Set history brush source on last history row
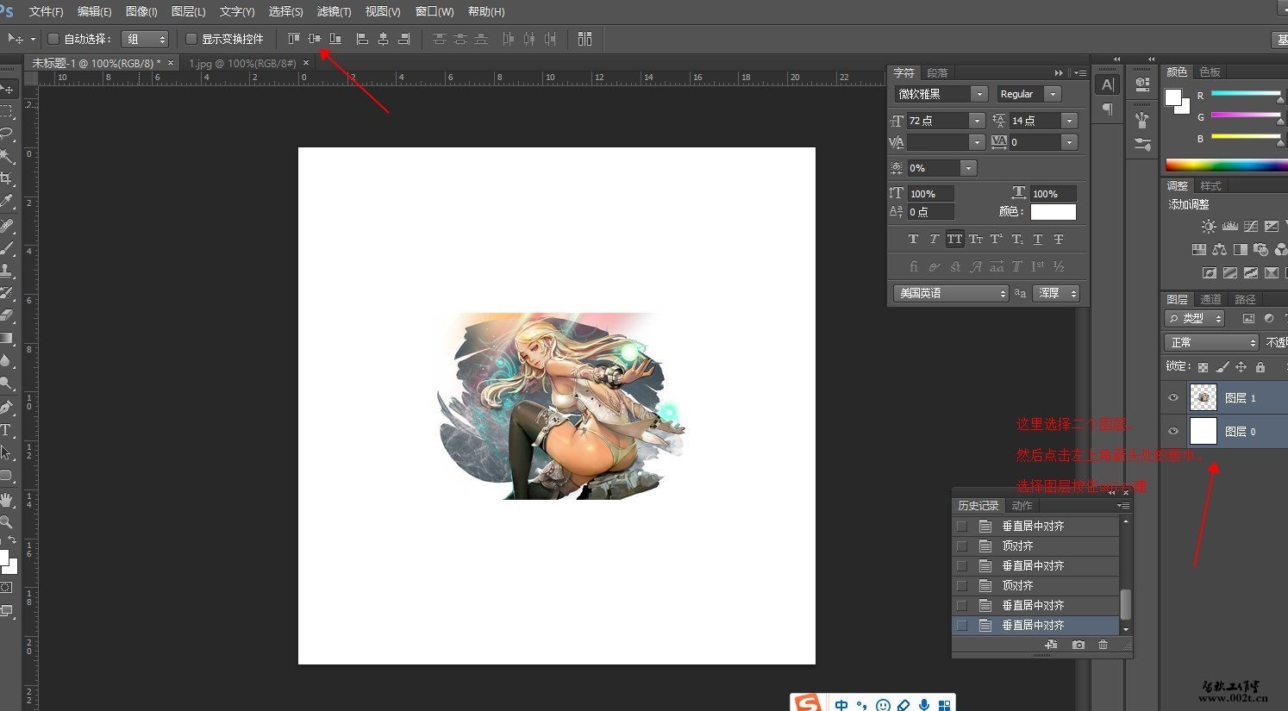The width and height of the screenshot is (1288, 711). tap(962, 626)
